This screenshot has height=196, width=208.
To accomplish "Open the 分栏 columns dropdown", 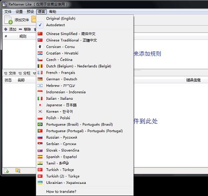I will pyautogui.click(x=24, y=73).
